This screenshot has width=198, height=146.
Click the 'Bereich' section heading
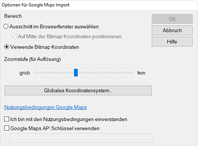[13, 16]
